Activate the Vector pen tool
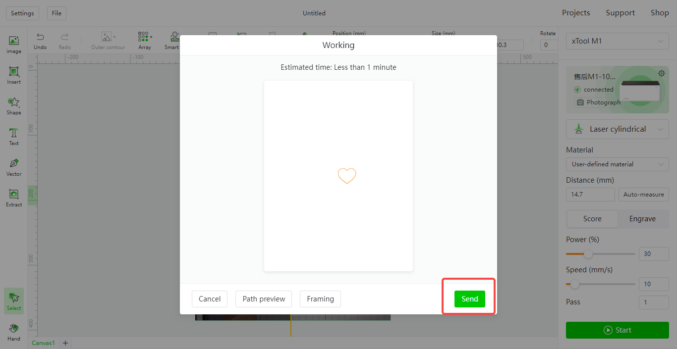The height and width of the screenshot is (349, 677). pyautogui.click(x=14, y=167)
